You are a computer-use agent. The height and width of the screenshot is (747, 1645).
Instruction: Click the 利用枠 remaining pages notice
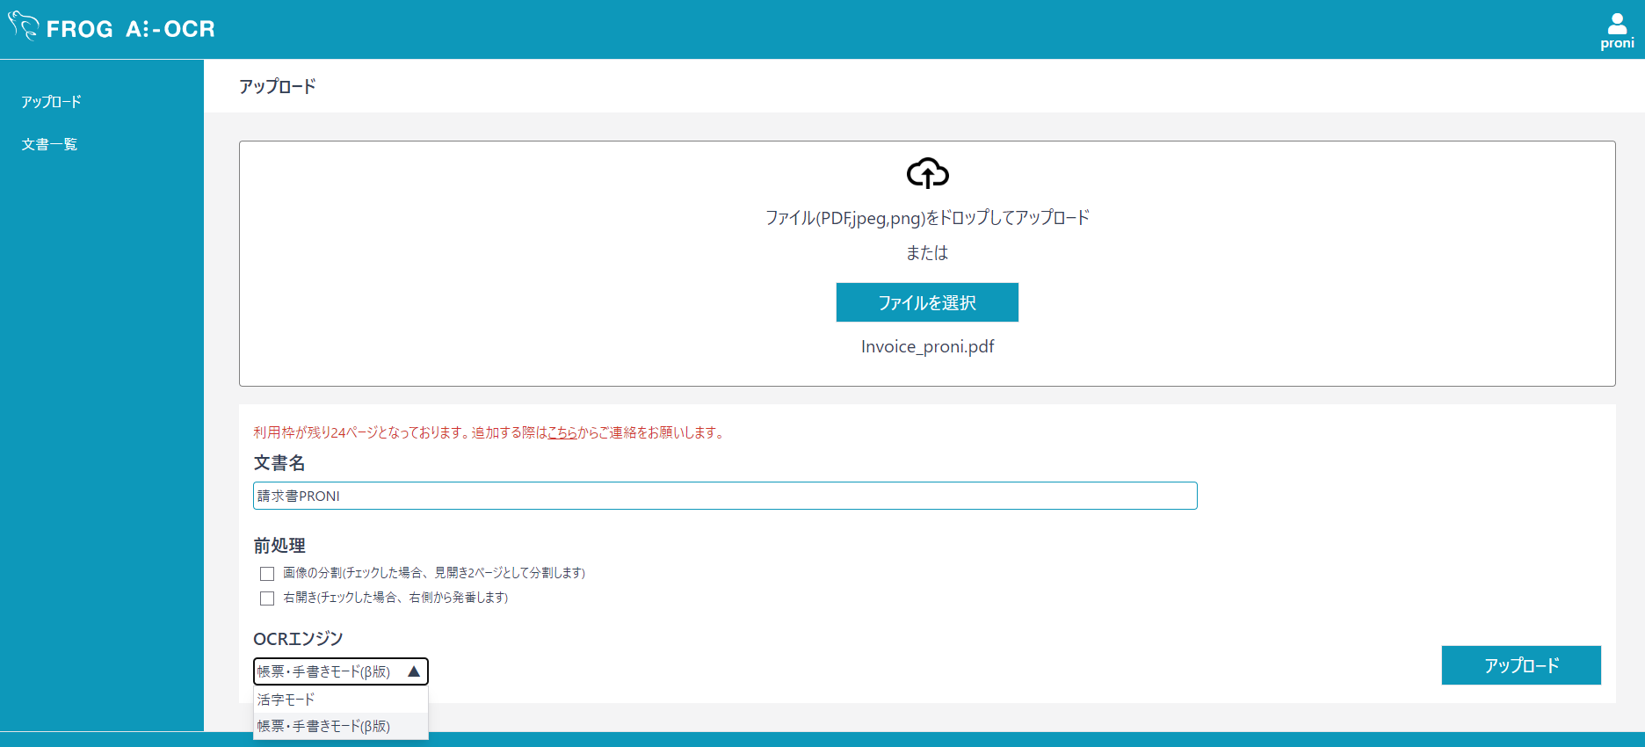tap(489, 432)
